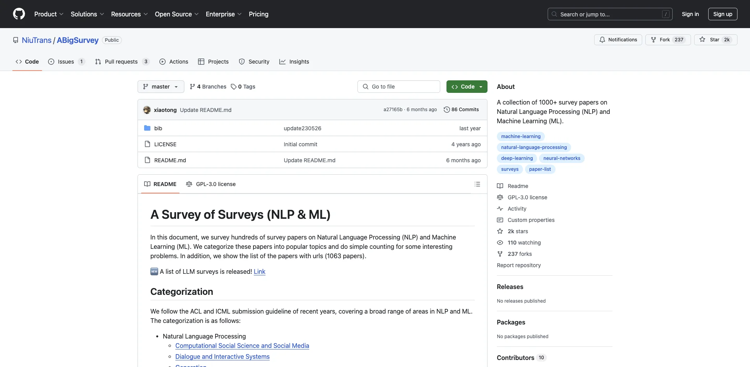This screenshot has height=367, width=750.
Task: Click the Go to file search box
Action: [399, 87]
